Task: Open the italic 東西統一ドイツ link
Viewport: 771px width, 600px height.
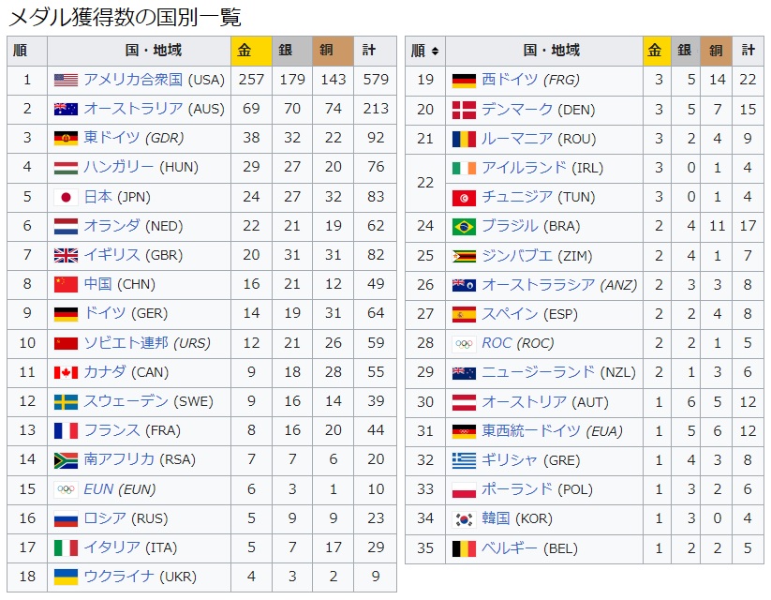Action: point(531,431)
